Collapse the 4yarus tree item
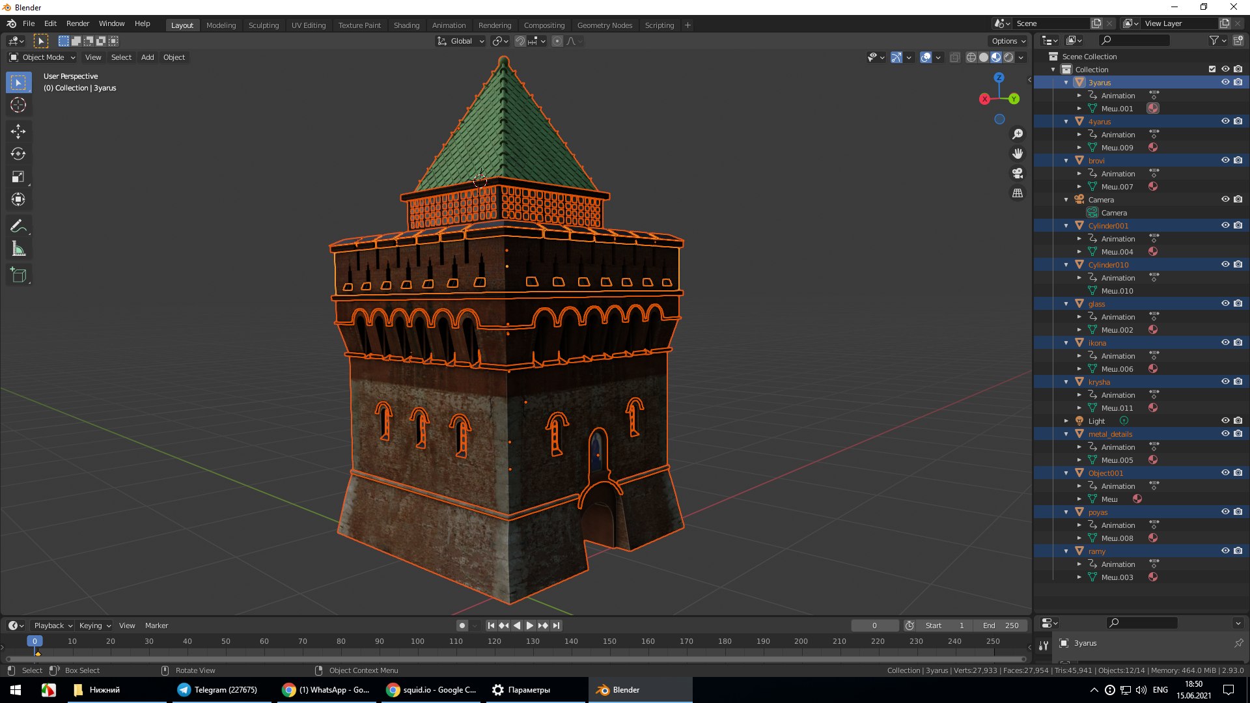 [1066, 122]
